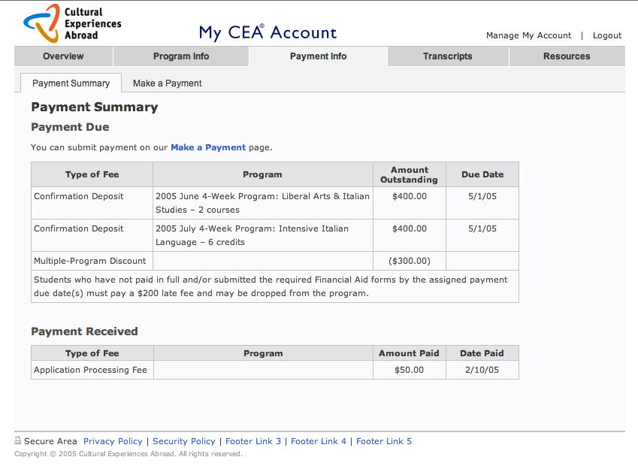Switch to Make a Payment sub-tab

[x=167, y=83]
